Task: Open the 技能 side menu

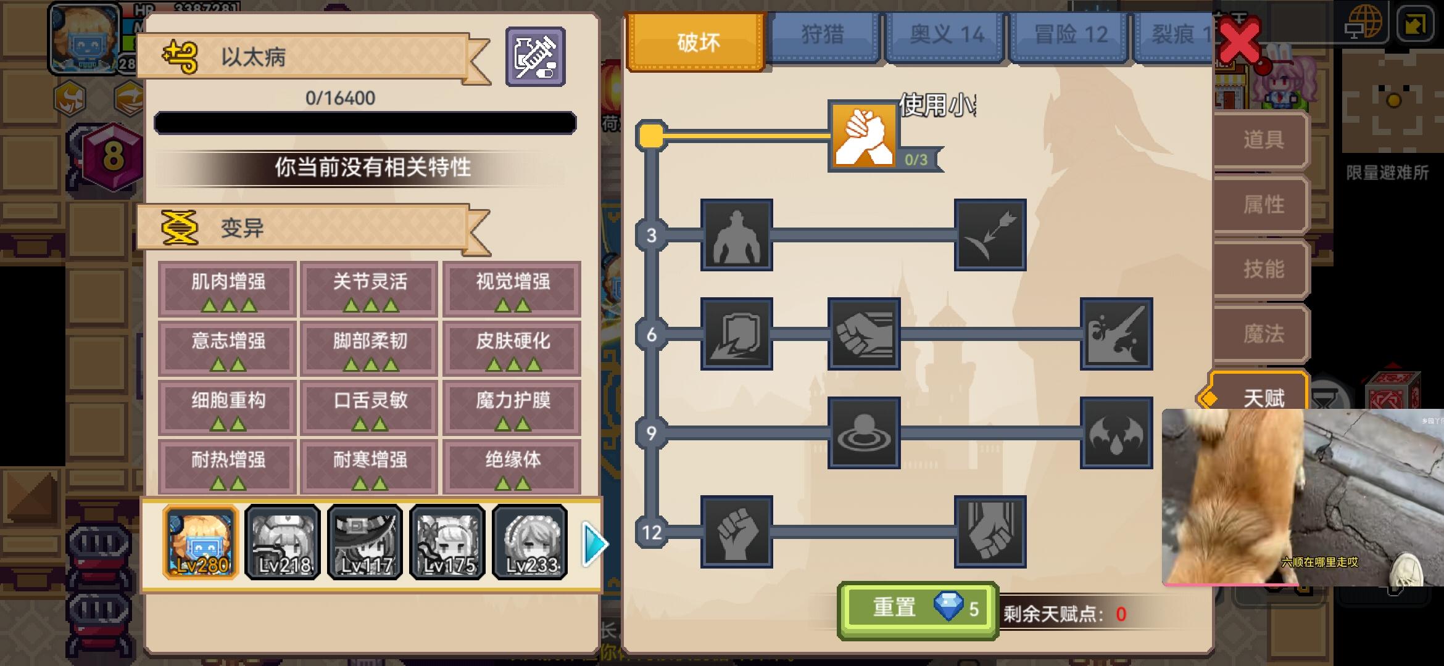Action: click(1261, 269)
